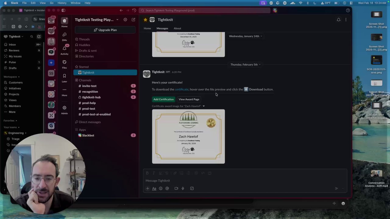Open the File menu in menu bar
The height and width of the screenshot is (219, 390).
tap(24, 3)
